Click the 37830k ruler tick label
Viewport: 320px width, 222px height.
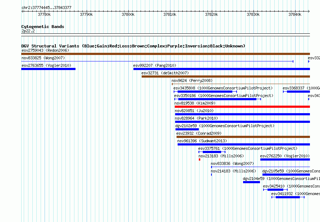[253, 14]
